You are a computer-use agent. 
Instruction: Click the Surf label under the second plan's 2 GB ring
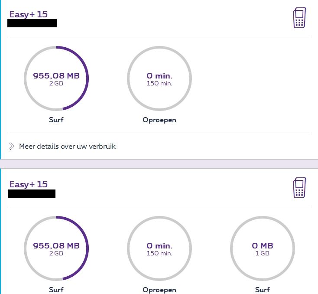pyautogui.click(x=56, y=290)
